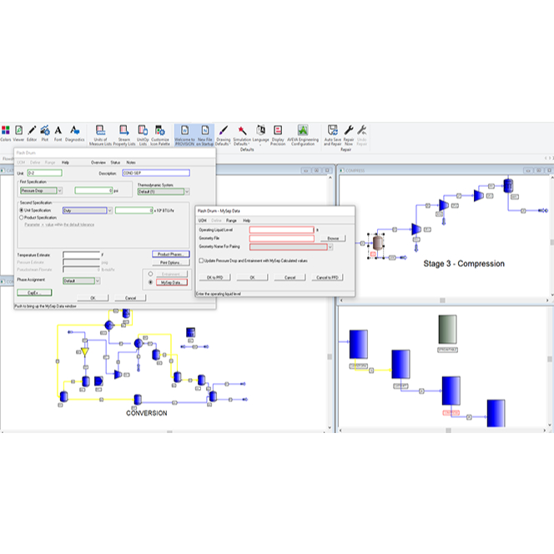This screenshot has height=554, width=554.
Task: Open AVEVA Engineering Configuration
Action: [303, 135]
